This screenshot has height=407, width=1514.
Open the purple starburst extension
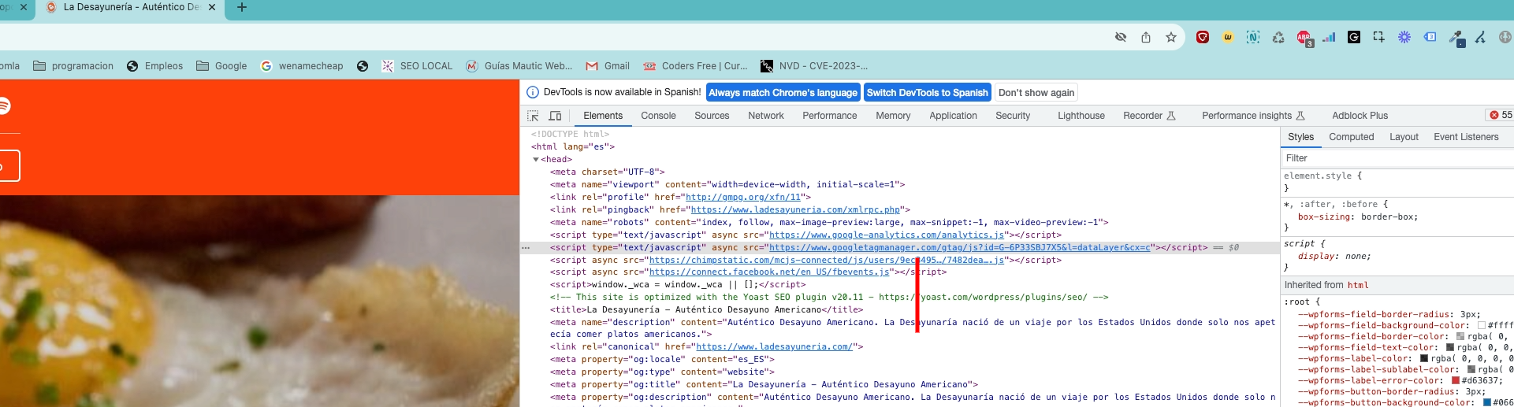tap(1404, 37)
